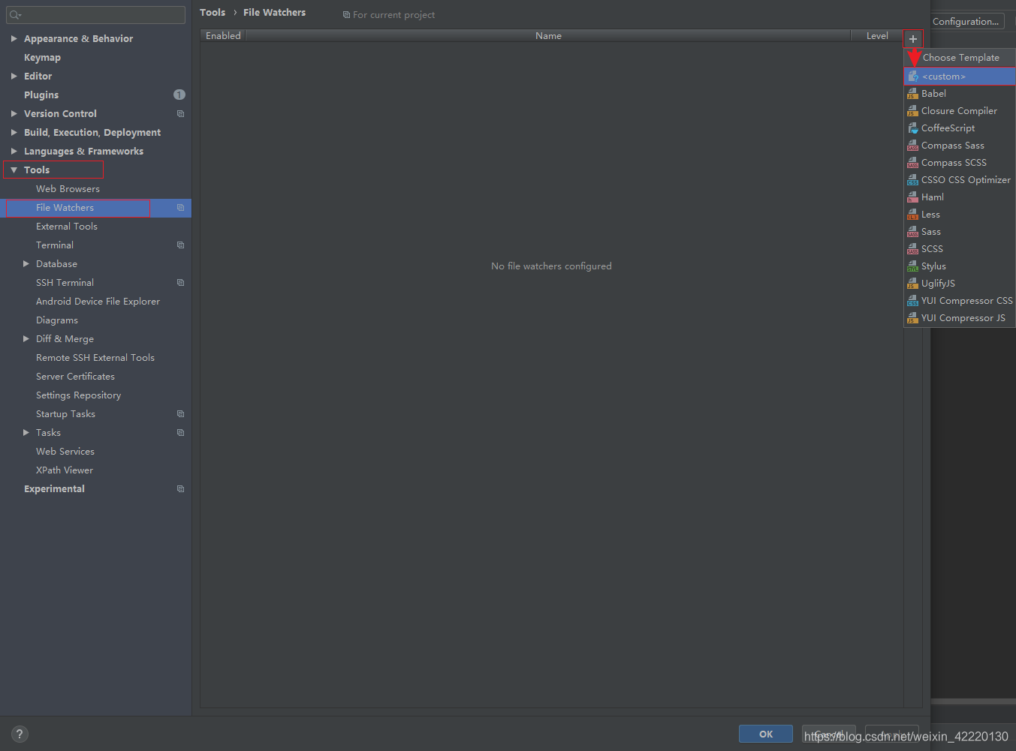Expand the Editor section arrow

(14, 76)
